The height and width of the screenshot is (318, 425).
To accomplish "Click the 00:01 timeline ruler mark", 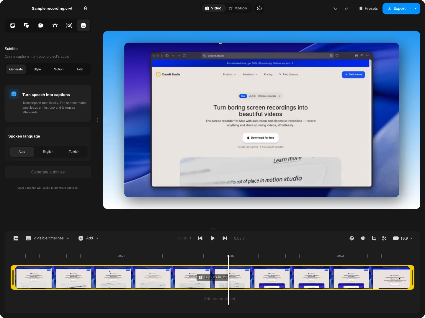I will 121,256.
